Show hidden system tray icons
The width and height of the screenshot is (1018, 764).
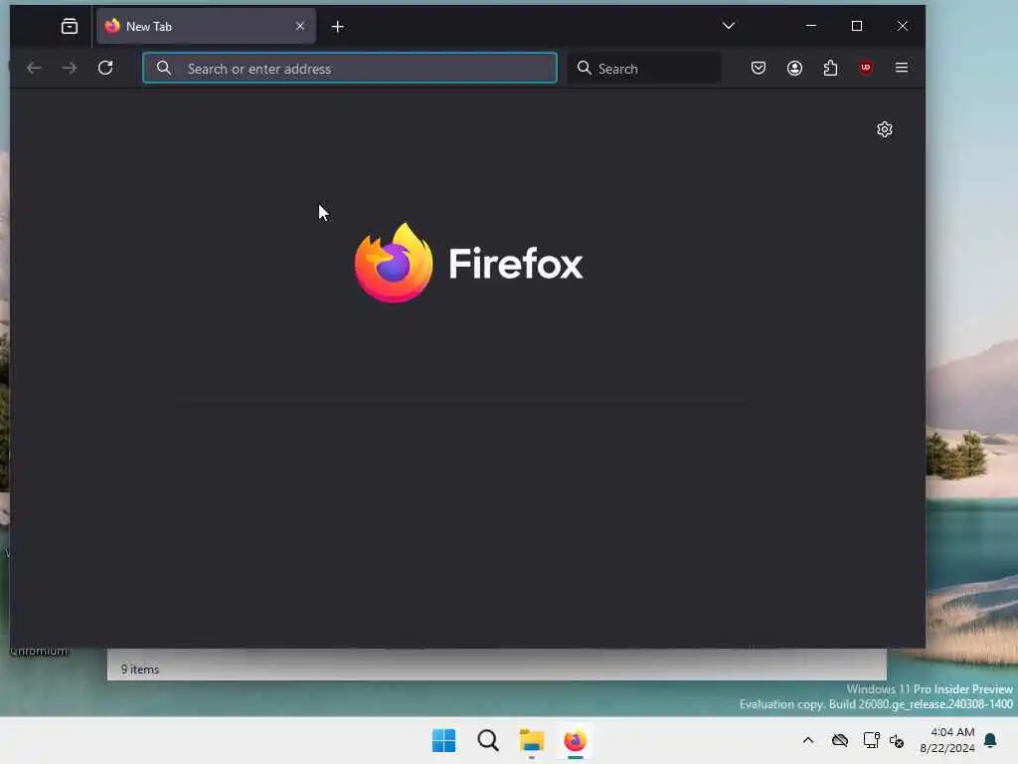(x=808, y=740)
